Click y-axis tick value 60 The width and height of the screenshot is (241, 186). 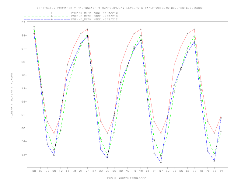[x=23, y=128]
